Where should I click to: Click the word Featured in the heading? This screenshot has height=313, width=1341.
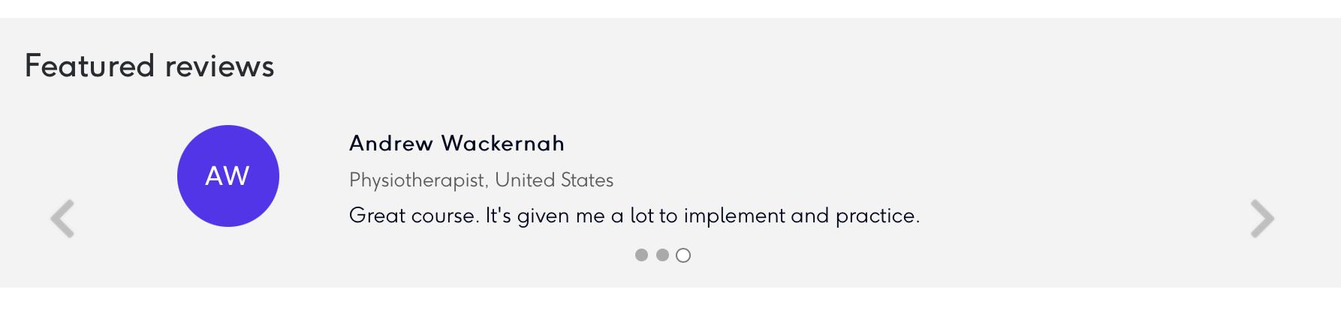pyautogui.click(x=89, y=66)
